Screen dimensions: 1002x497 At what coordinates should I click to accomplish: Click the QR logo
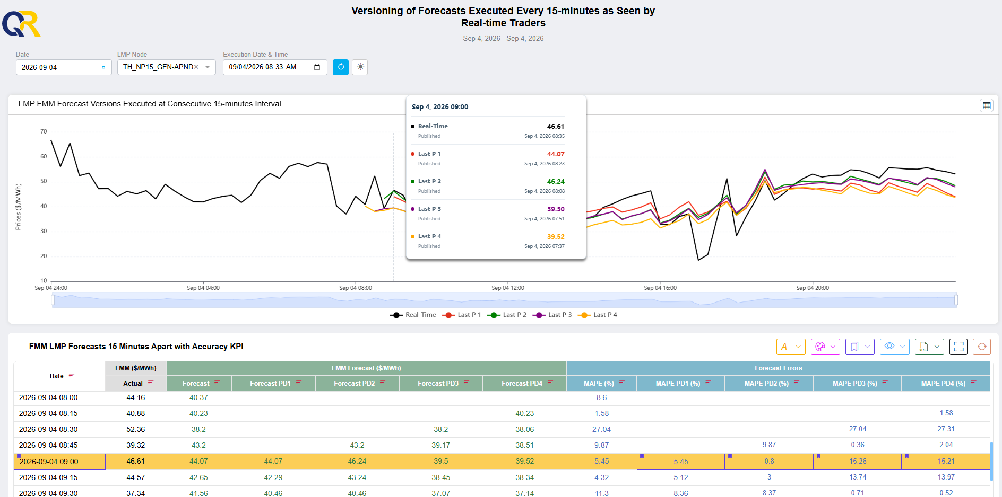[x=21, y=24]
